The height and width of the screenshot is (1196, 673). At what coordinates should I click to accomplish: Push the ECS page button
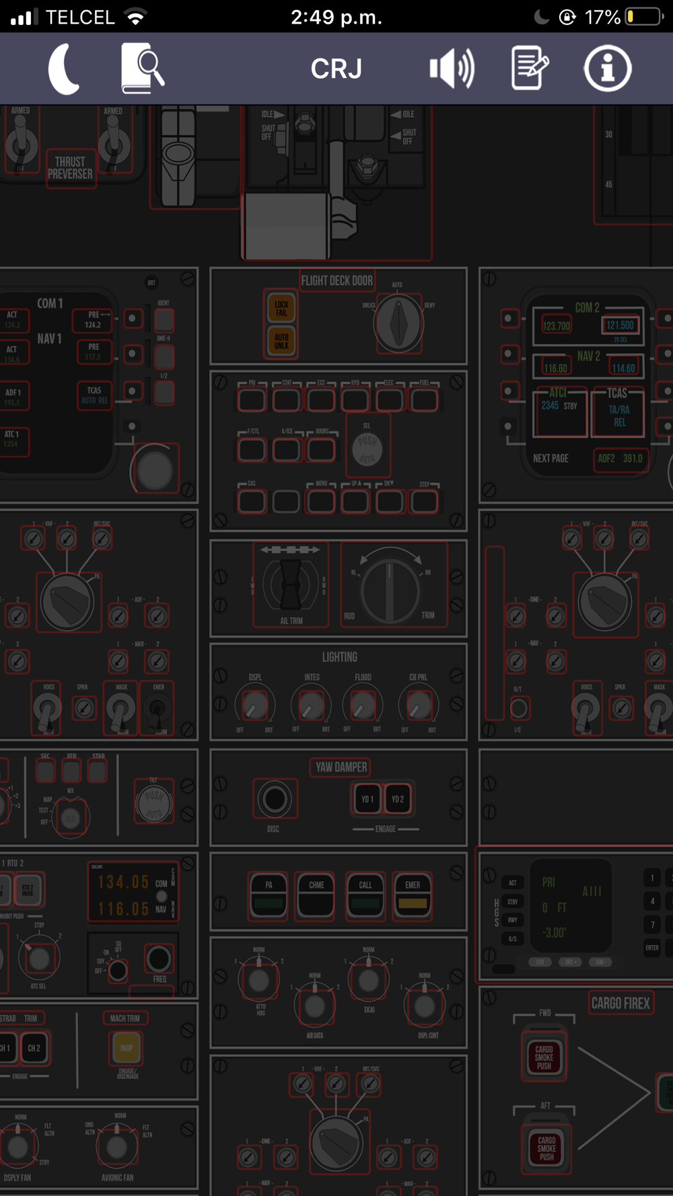click(321, 400)
